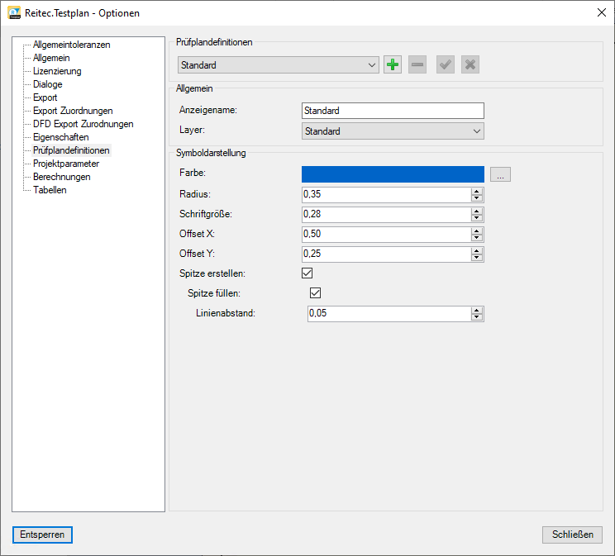Increase Radius value with up arrow
Image resolution: width=615 pixels, height=556 pixels.
(x=477, y=191)
